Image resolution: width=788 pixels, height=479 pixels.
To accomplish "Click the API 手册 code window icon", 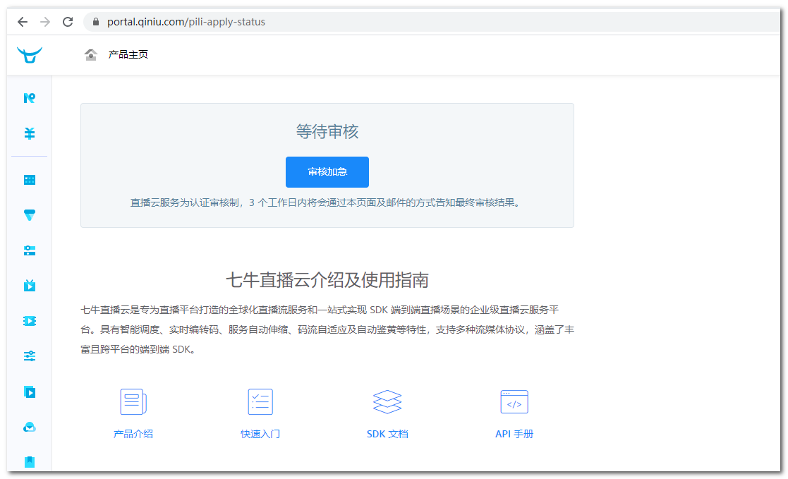I will pyautogui.click(x=514, y=401).
